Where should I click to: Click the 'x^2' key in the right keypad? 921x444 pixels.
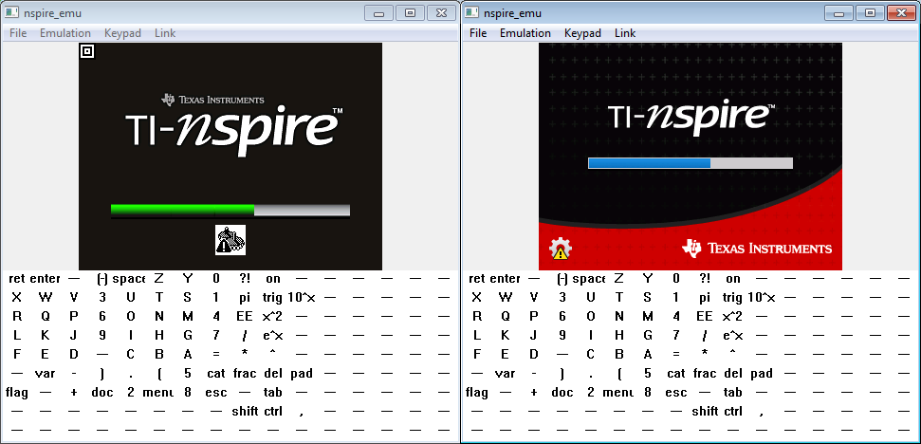[x=733, y=317]
